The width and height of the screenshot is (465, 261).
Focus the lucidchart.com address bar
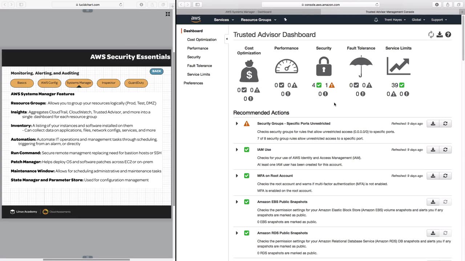[88, 5]
